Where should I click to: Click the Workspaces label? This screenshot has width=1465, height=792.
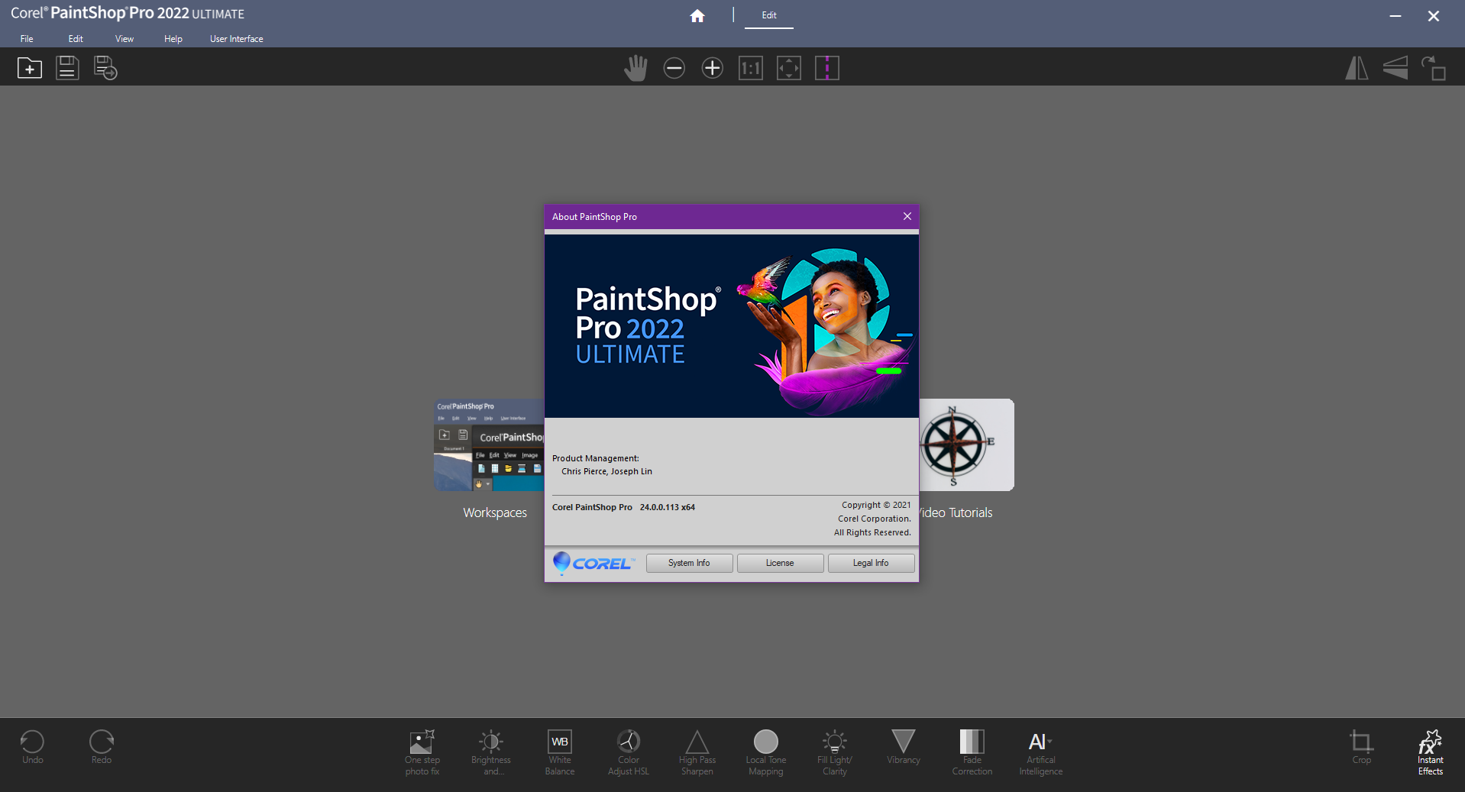click(495, 512)
